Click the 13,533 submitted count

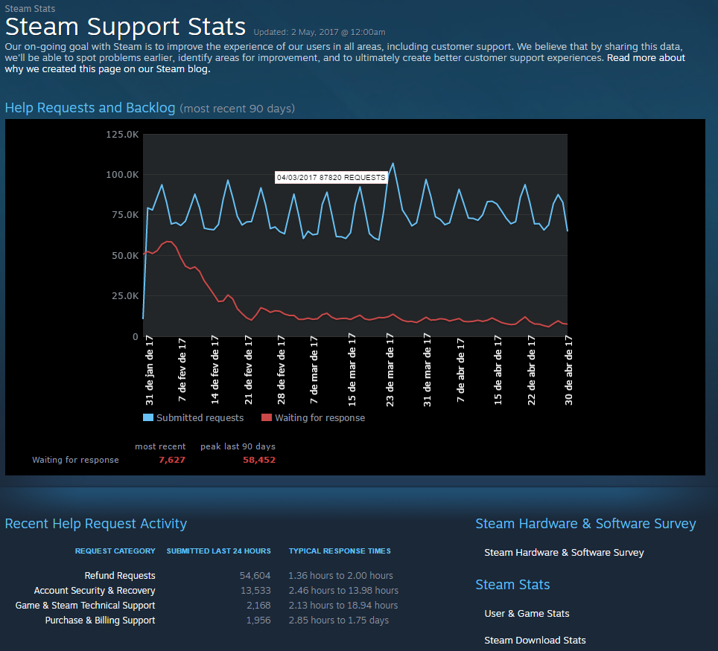pyautogui.click(x=255, y=591)
